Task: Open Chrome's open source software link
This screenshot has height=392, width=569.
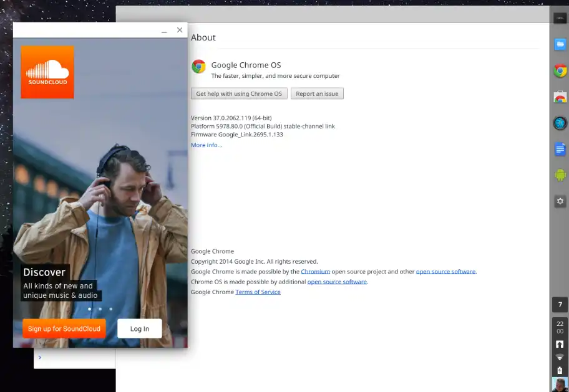Action: coord(445,272)
